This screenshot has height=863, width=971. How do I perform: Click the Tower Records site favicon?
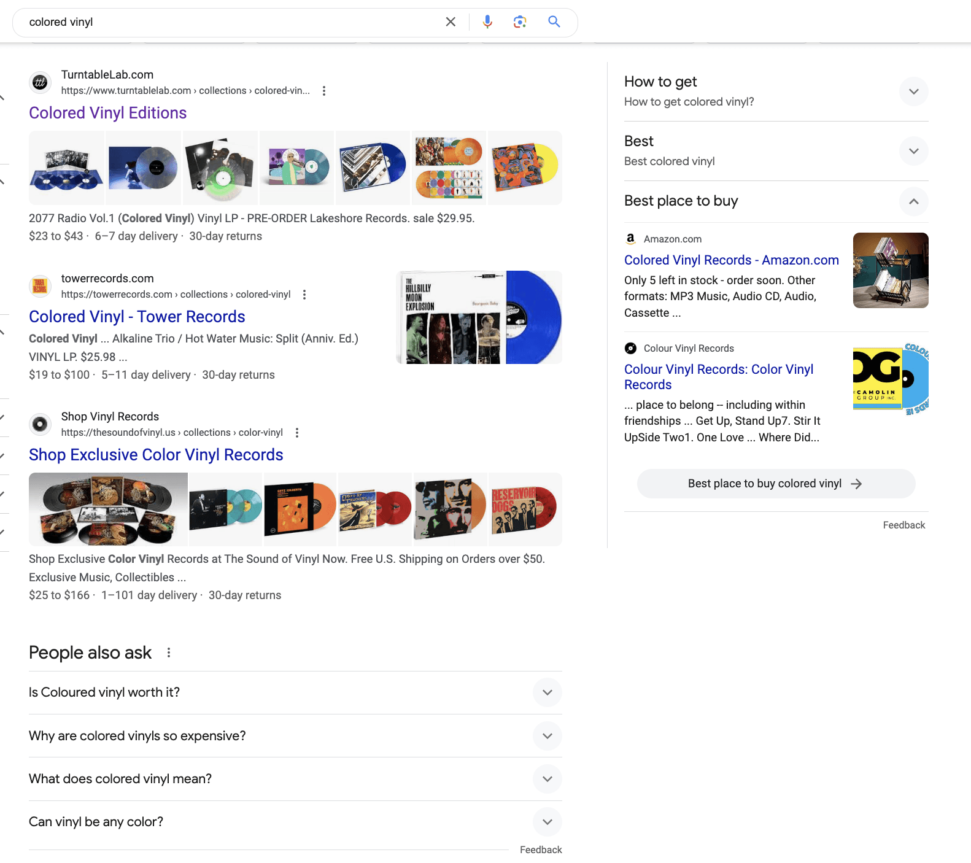point(40,286)
